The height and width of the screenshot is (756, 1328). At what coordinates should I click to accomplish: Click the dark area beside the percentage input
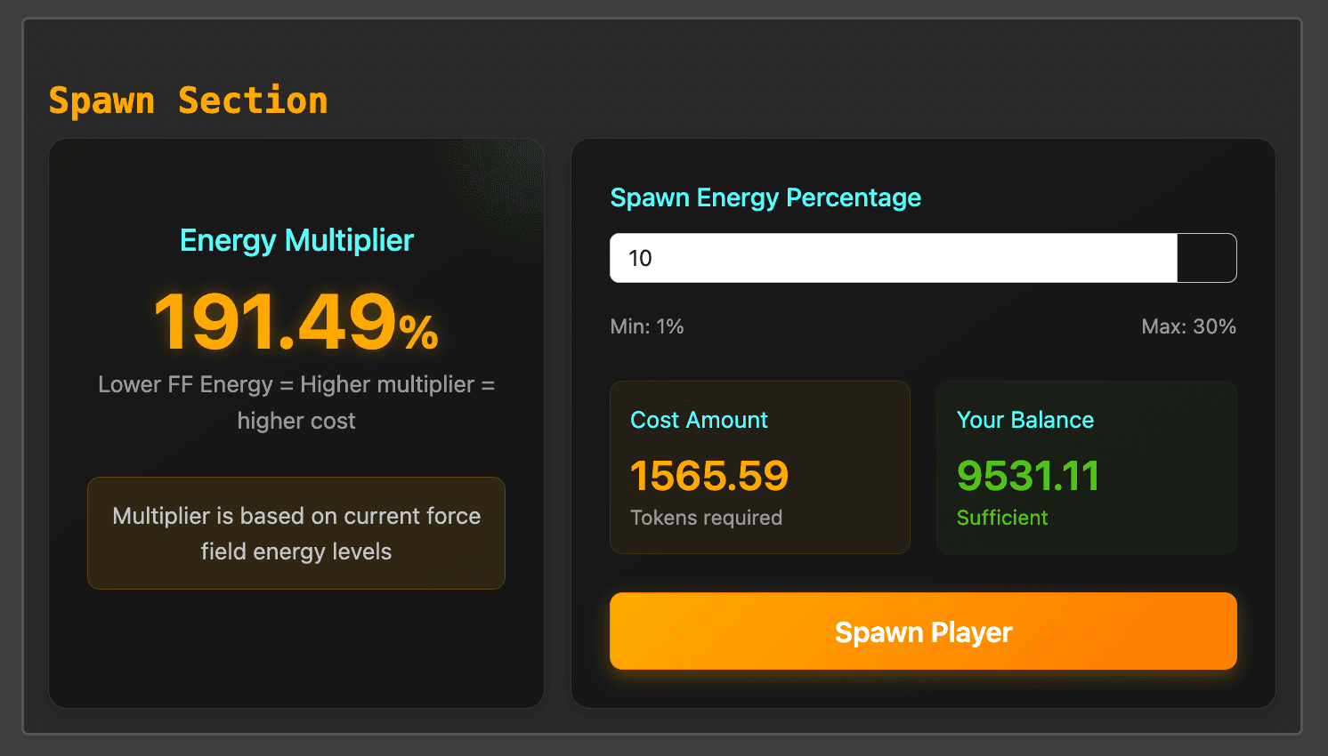point(1207,258)
